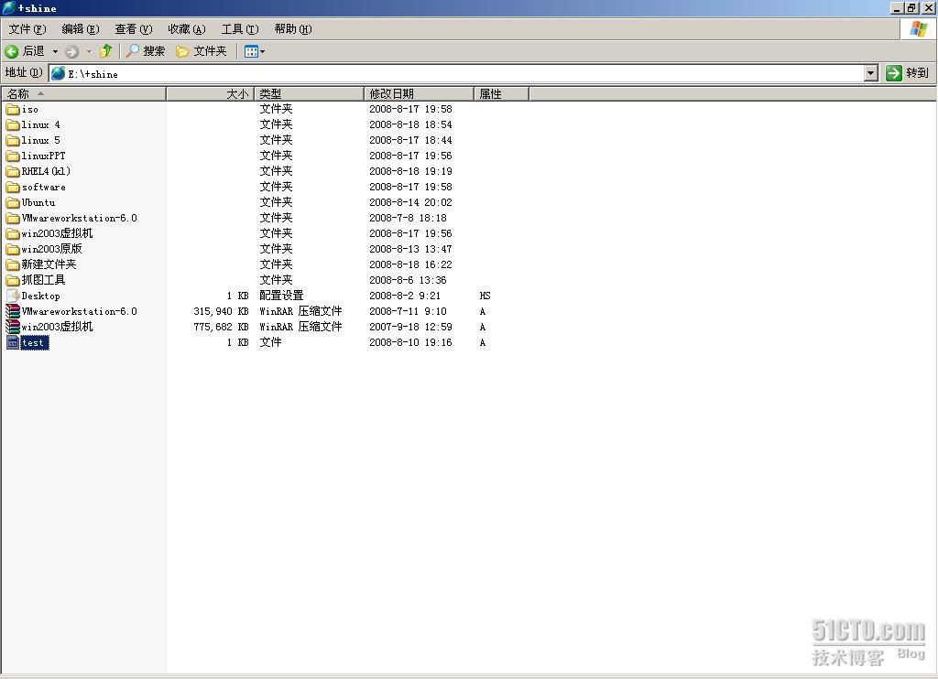Open the 文件(F) menu
The width and height of the screenshot is (938, 679).
coord(27,29)
